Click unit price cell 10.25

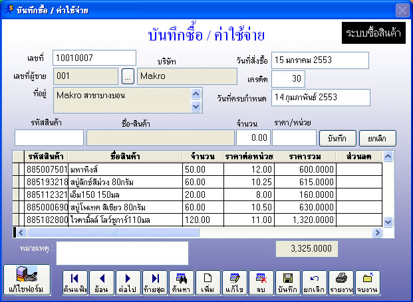pos(249,182)
